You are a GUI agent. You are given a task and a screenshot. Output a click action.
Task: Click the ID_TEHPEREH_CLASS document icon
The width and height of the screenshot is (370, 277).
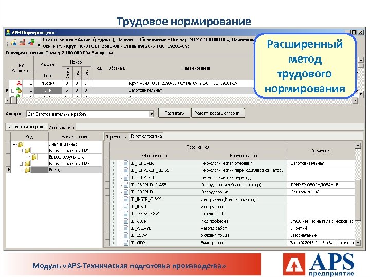[x=126, y=170]
